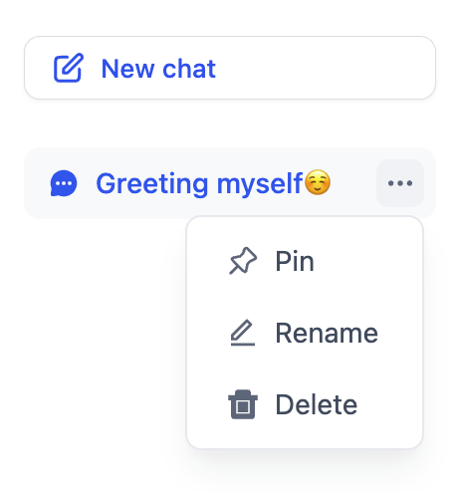The width and height of the screenshot is (456, 492).
Task: Click the Greeting myself title text
Action: (199, 183)
